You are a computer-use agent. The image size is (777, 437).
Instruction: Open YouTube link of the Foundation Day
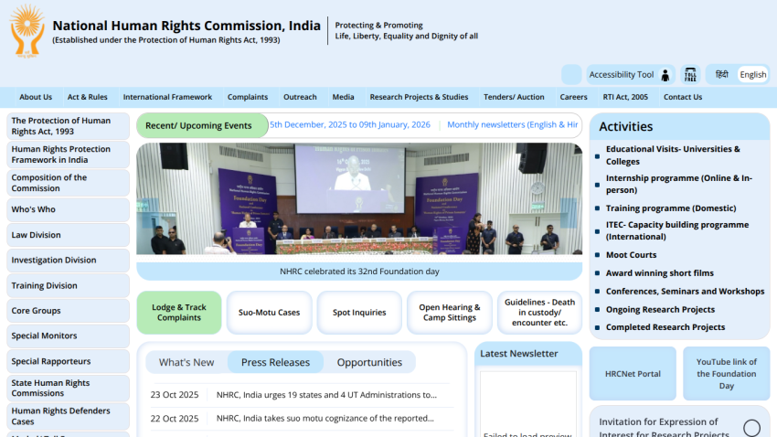click(727, 374)
